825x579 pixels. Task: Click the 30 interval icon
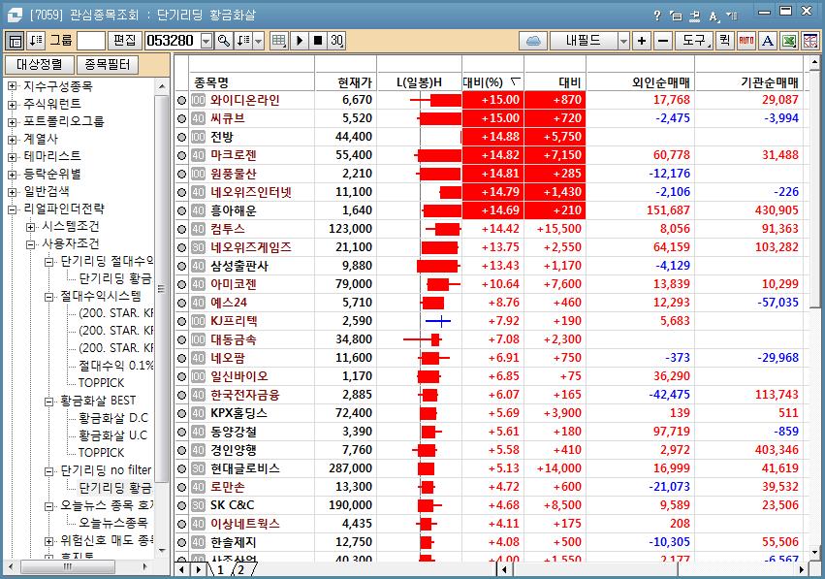[336, 41]
